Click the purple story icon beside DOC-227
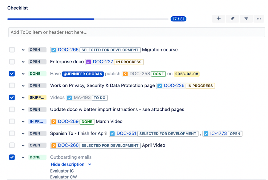The height and width of the screenshot is (180, 268). 89,62
